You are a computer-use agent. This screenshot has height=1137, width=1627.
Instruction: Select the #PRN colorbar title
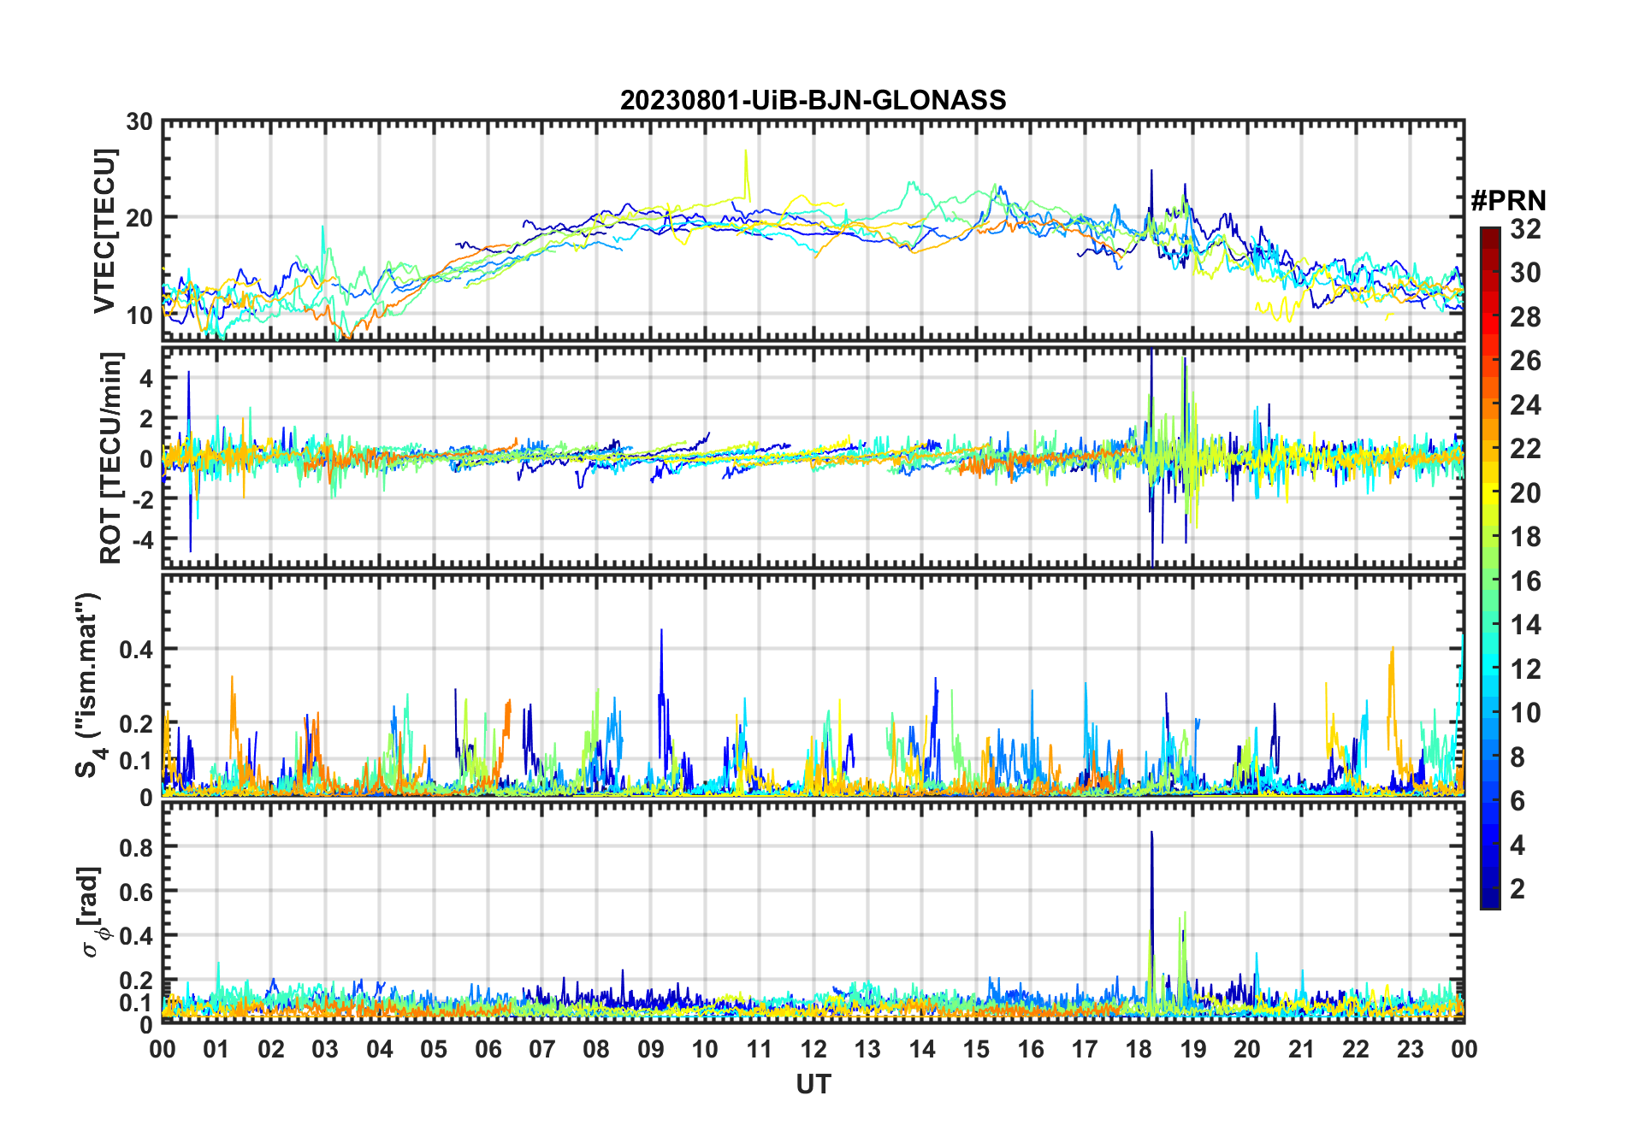click(1508, 201)
